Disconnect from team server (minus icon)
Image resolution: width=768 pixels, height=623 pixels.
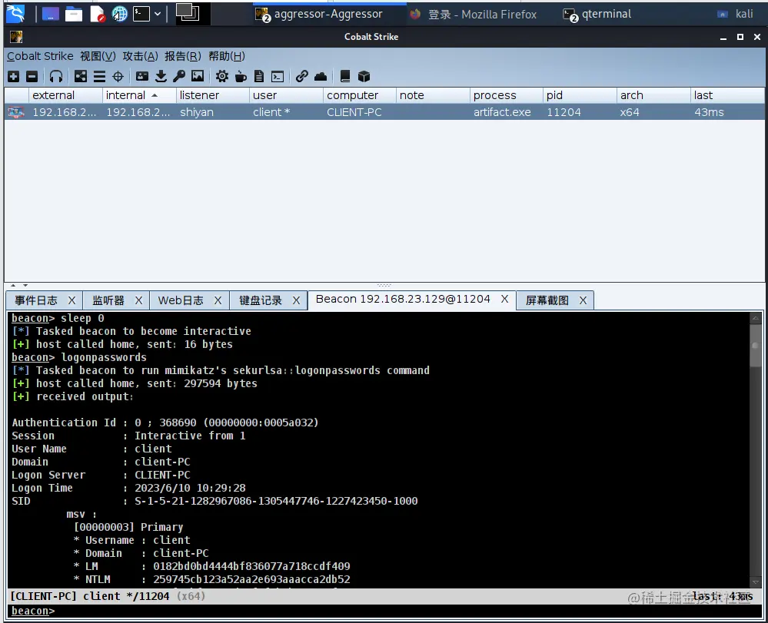[32, 76]
